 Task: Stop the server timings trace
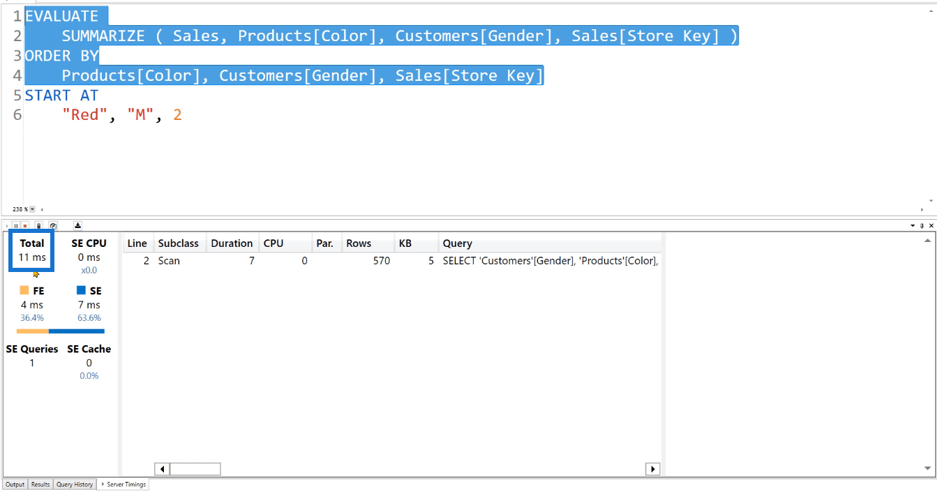coord(25,226)
